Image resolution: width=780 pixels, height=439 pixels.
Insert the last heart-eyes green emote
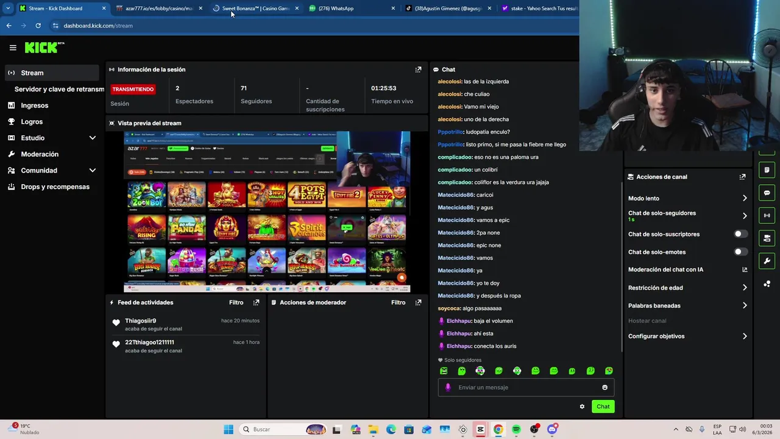(x=609, y=371)
